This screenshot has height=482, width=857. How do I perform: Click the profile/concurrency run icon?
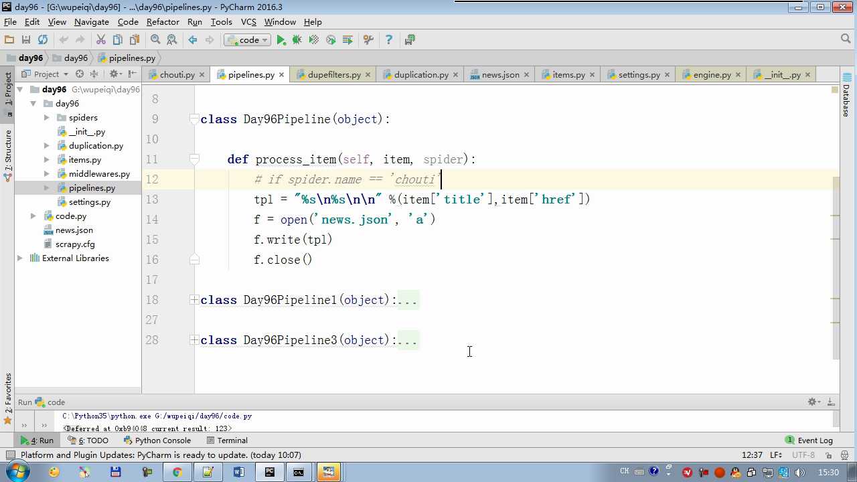[x=331, y=40]
